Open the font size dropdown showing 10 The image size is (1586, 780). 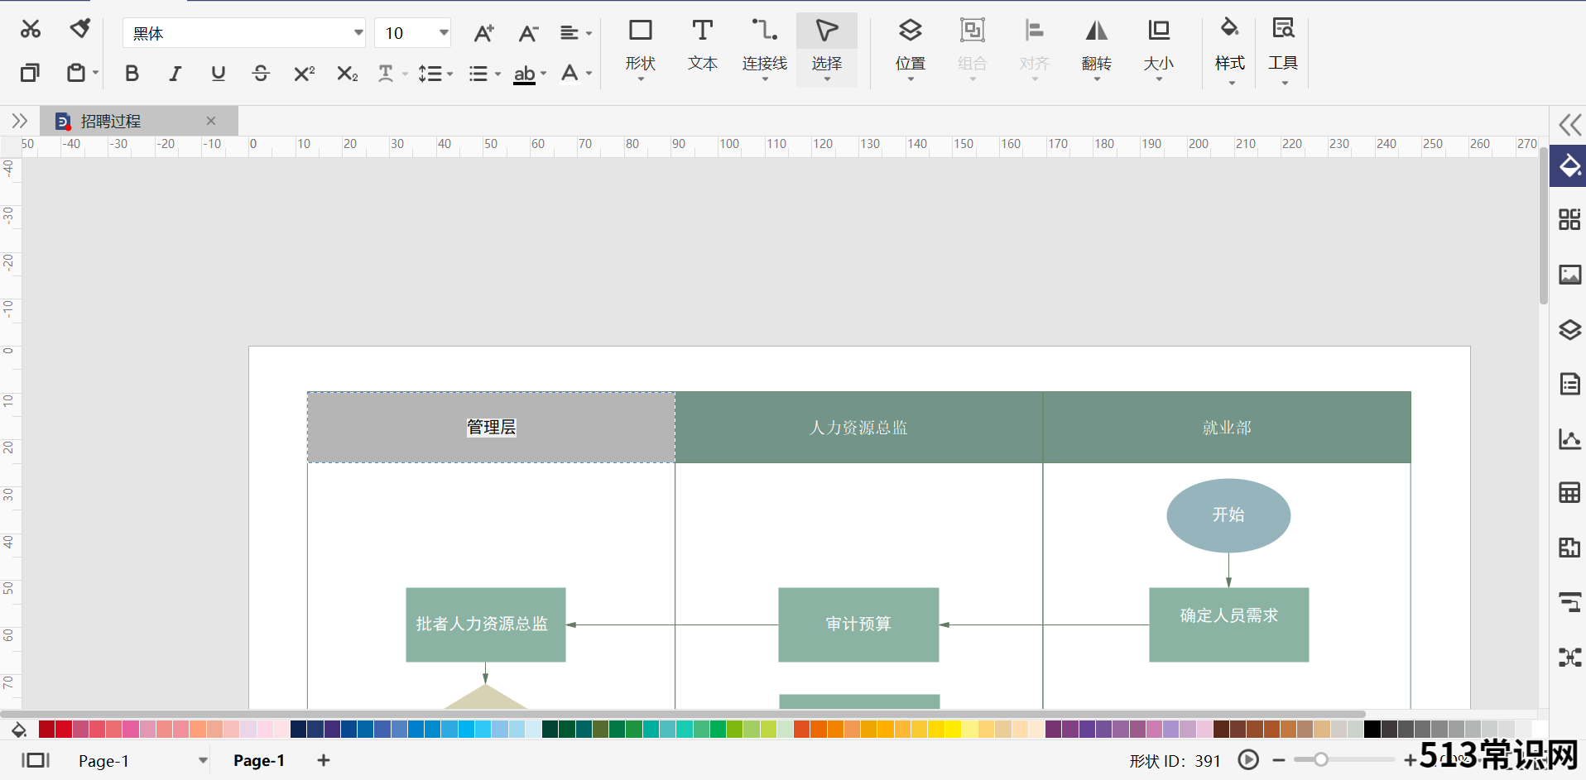(x=412, y=33)
